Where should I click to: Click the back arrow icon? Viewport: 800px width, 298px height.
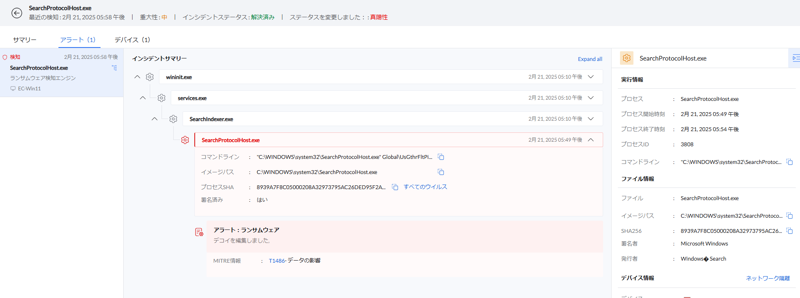pyautogui.click(x=17, y=13)
